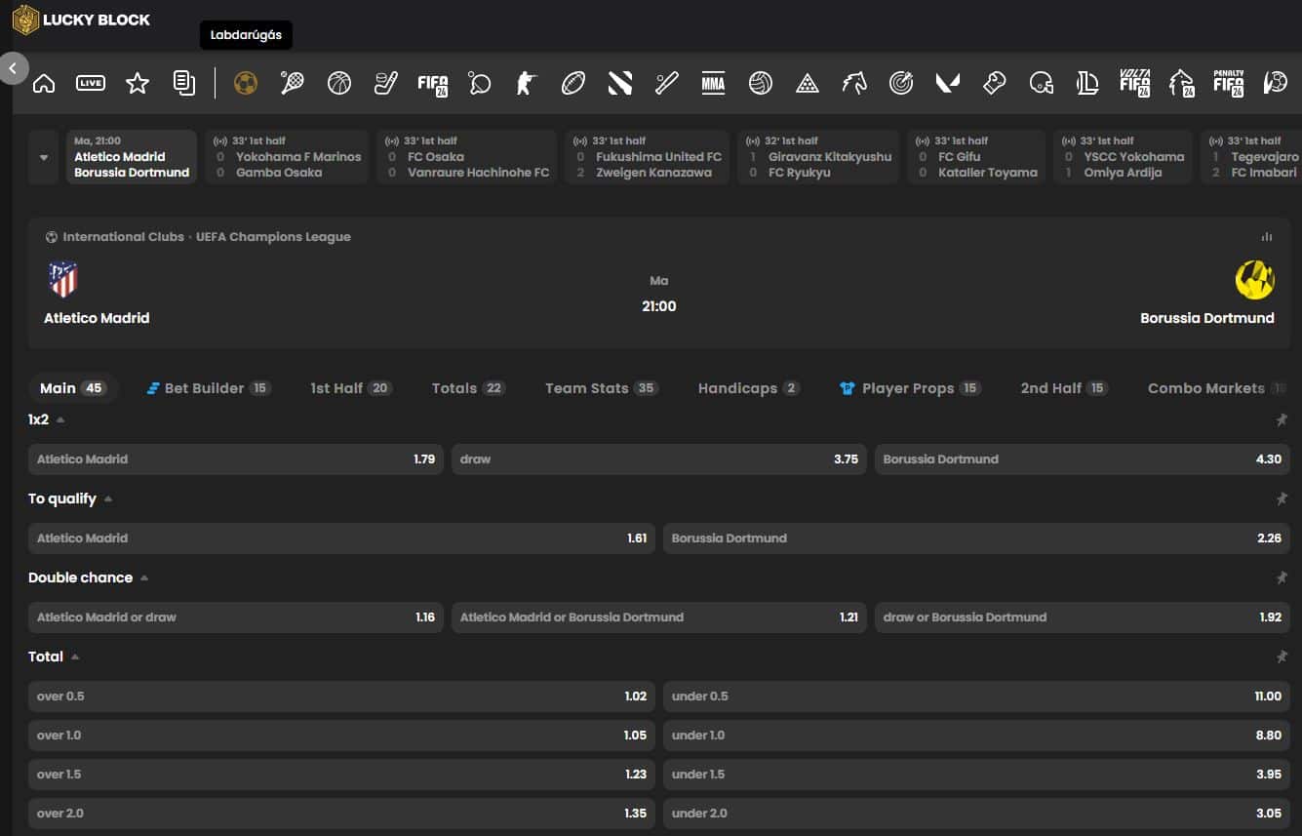Select the tennis racket sport icon
Screen dimensions: 1302x836
pos(292,83)
